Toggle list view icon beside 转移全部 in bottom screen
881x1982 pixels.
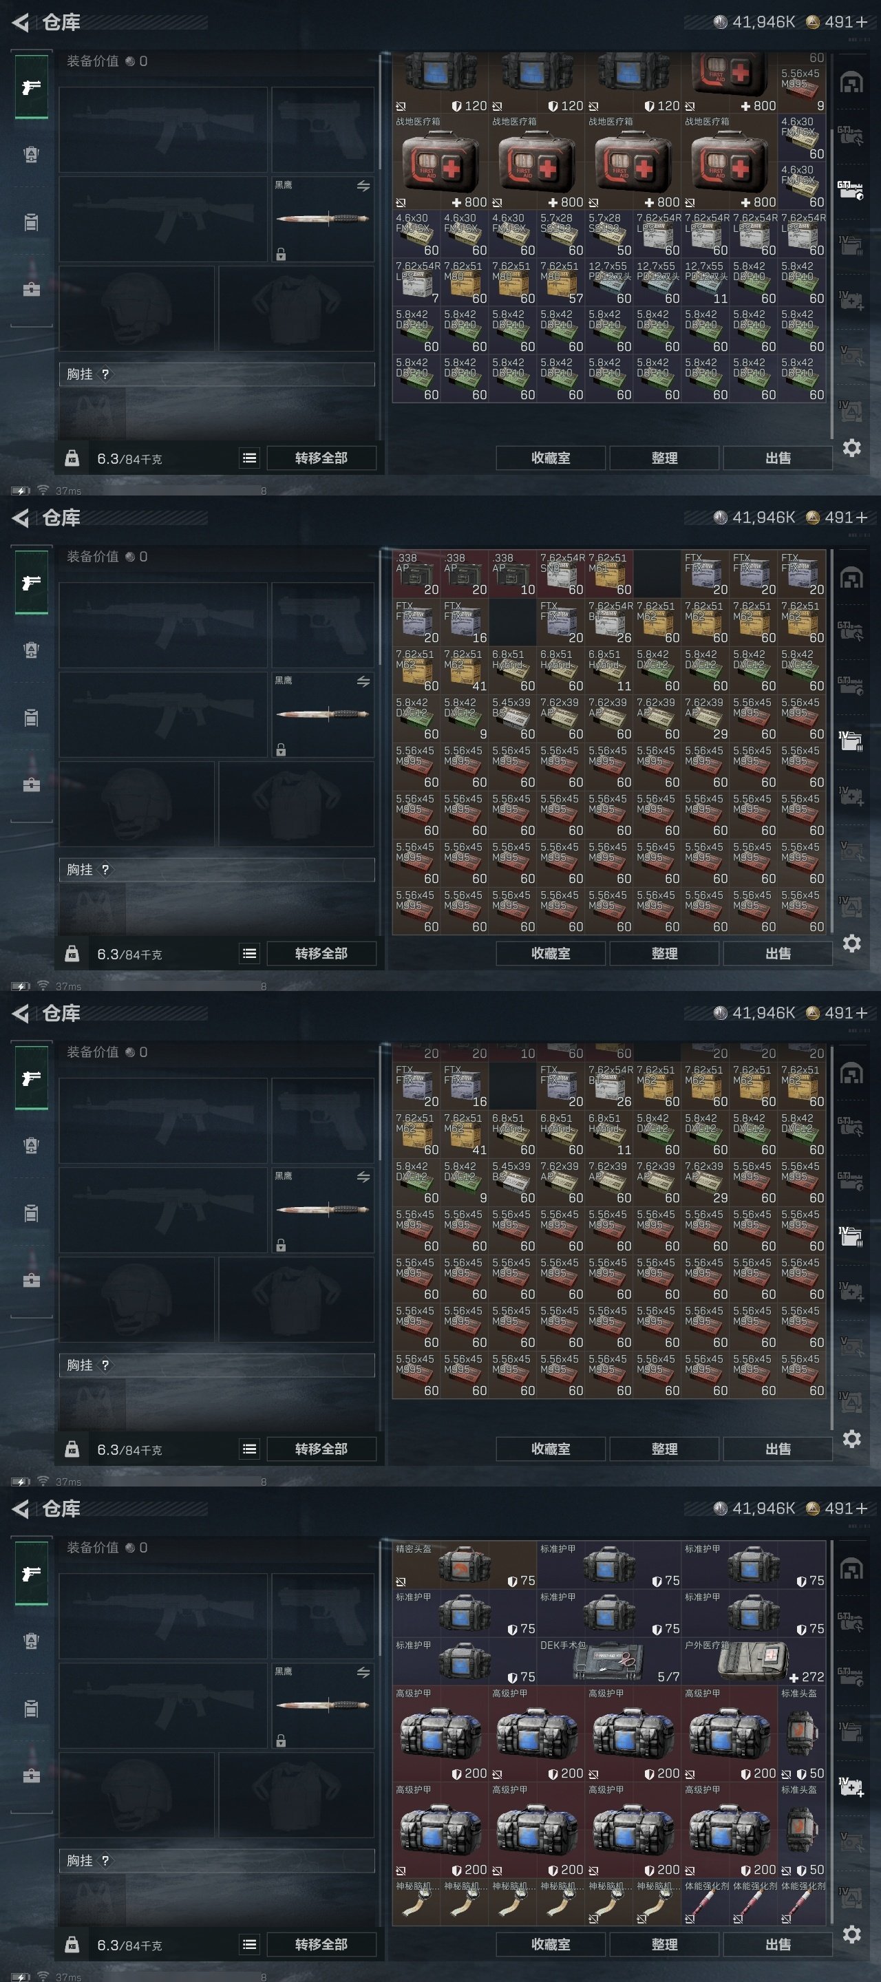pos(249,1944)
